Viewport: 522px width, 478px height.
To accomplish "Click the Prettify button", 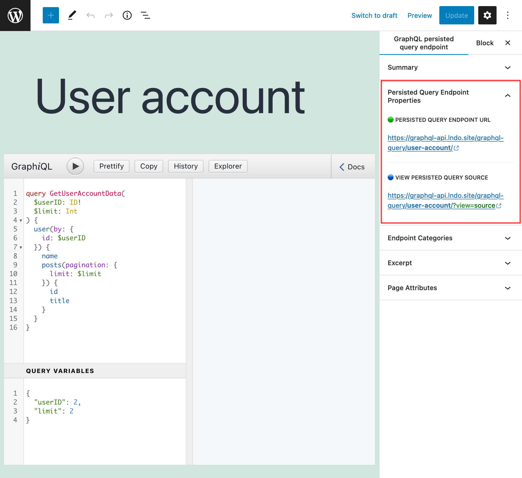I will [x=112, y=166].
